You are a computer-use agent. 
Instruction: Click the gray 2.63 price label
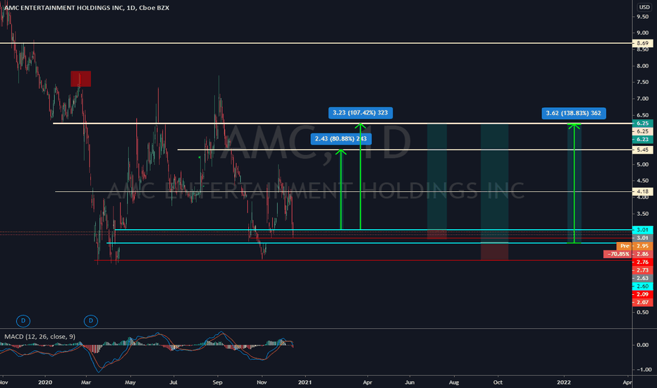pyautogui.click(x=642, y=278)
